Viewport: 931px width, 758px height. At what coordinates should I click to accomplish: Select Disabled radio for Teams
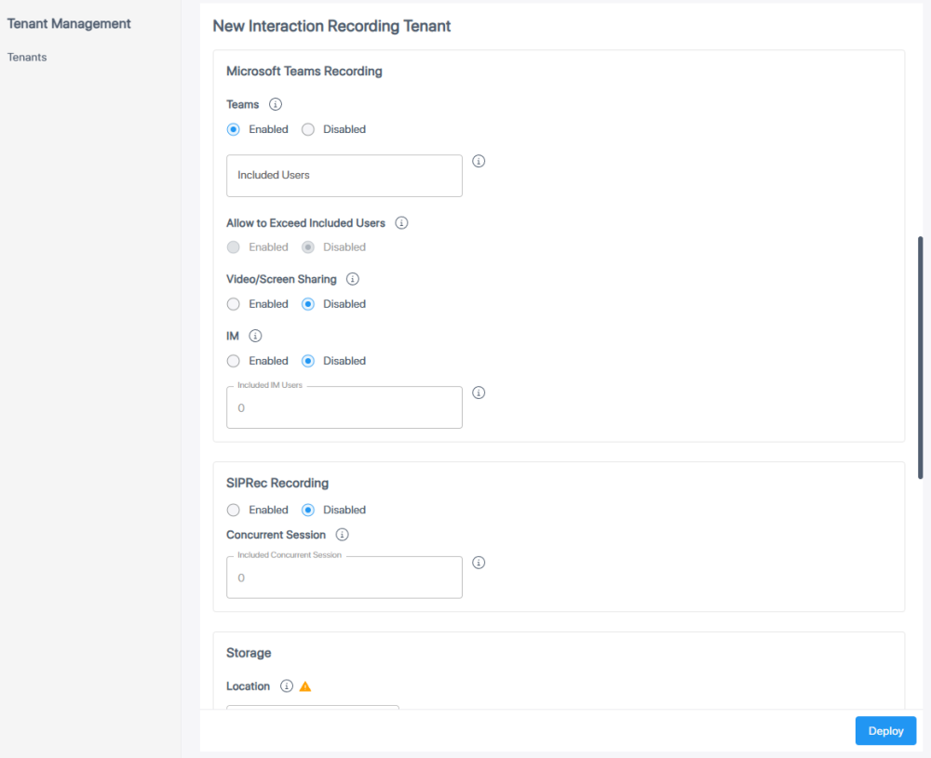308,129
